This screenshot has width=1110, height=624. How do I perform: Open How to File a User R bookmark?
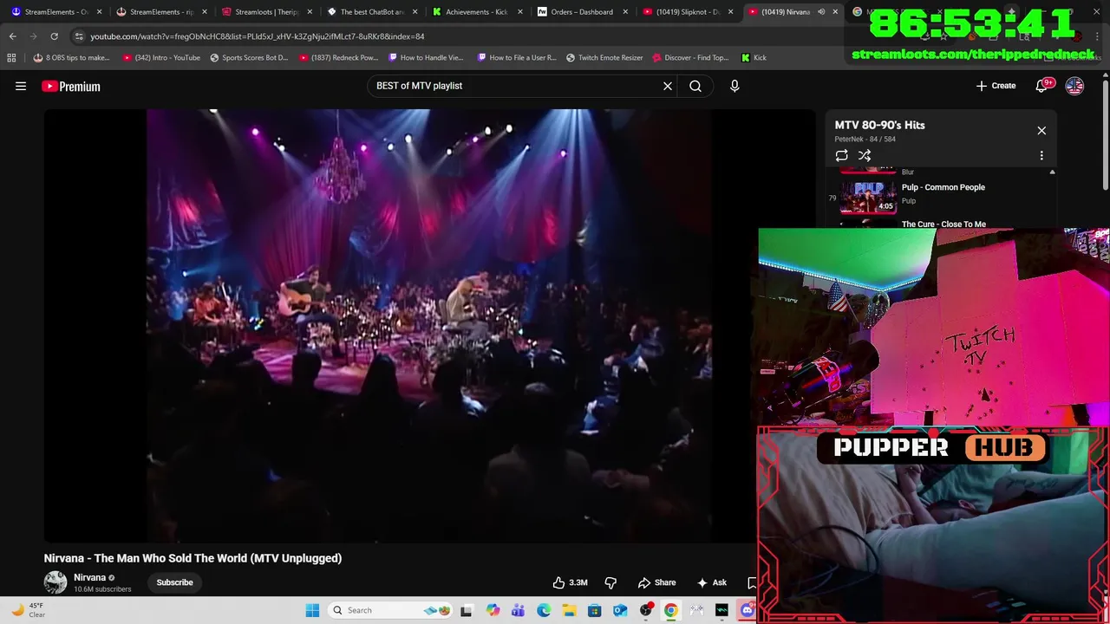[517, 57]
